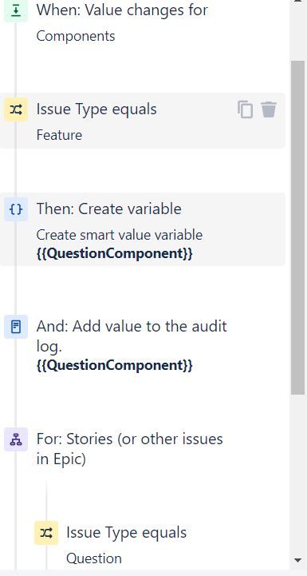
Task: Click the vertical scrollbar thumb
Action: coord(298,228)
